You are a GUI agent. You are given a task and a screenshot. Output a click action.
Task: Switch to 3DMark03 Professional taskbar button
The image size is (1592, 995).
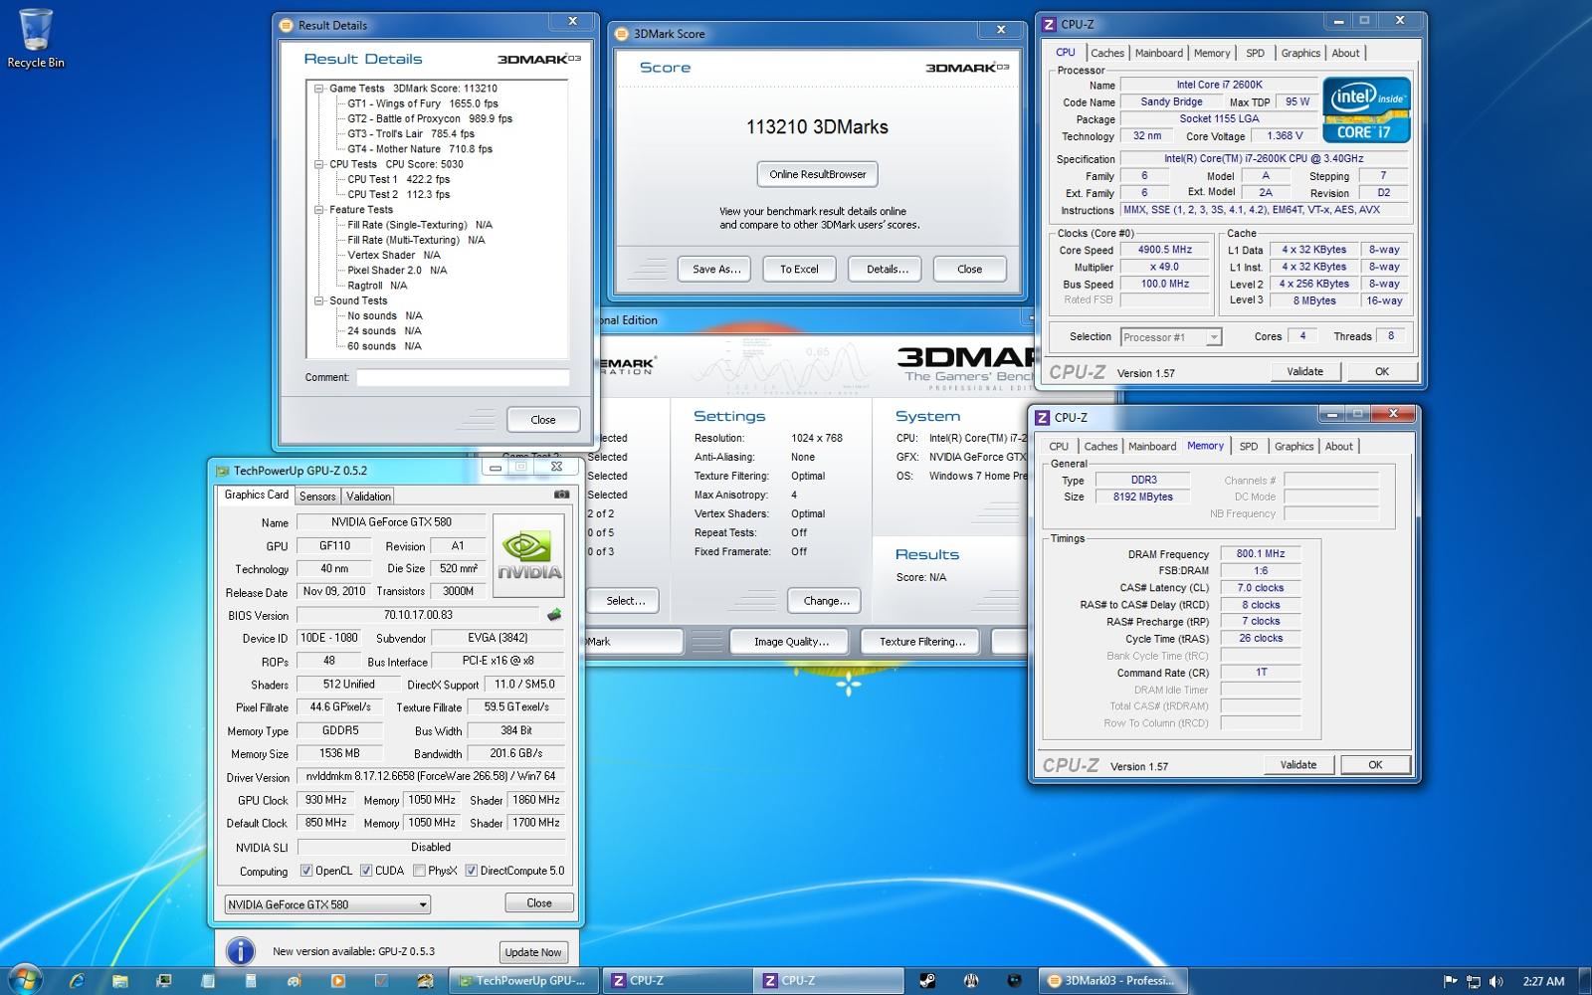1114,980
